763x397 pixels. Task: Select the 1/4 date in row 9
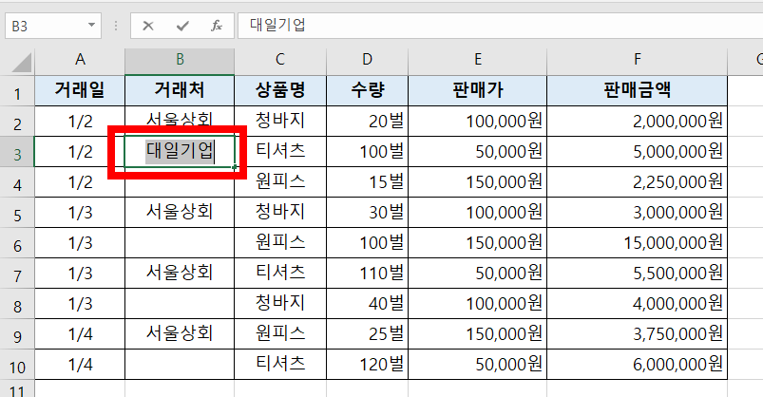pyautogui.click(x=80, y=333)
